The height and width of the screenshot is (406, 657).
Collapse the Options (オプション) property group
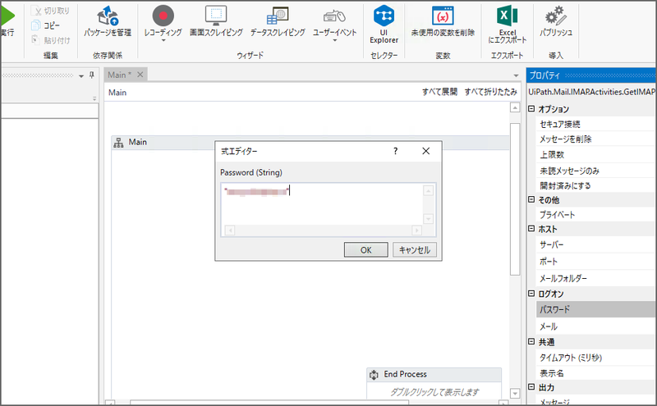coord(531,109)
